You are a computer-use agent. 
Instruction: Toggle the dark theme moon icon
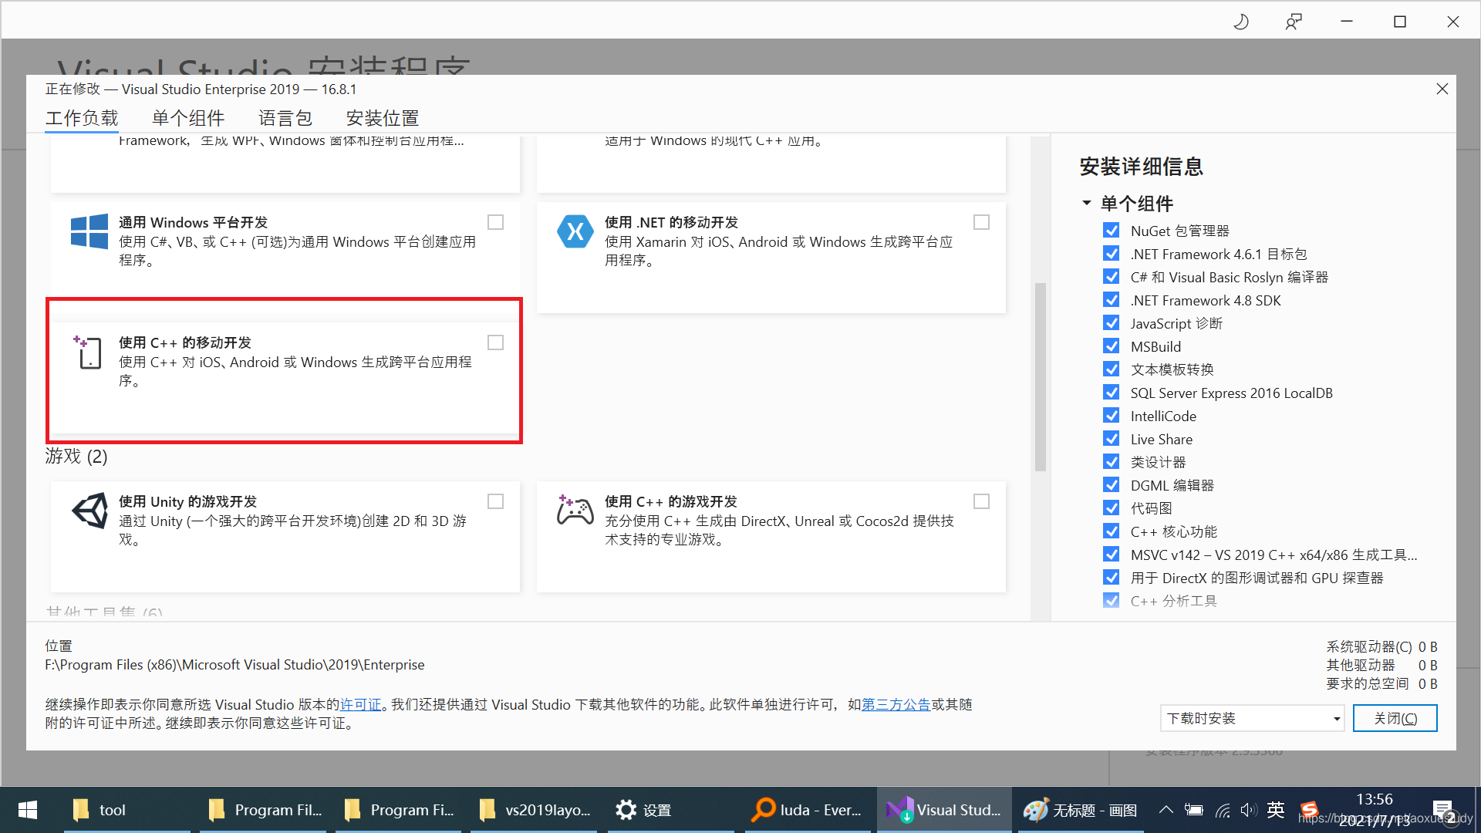coord(1241,22)
